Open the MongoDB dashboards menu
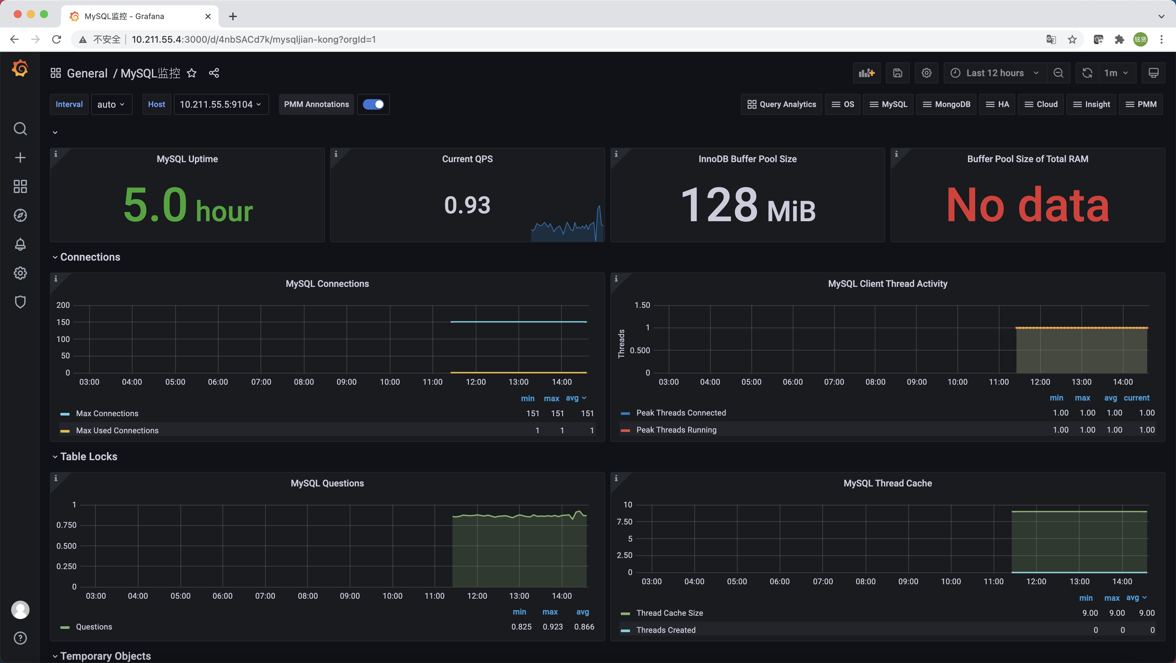The width and height of the screenshot is (1176, 663). (x=946, y=105)
